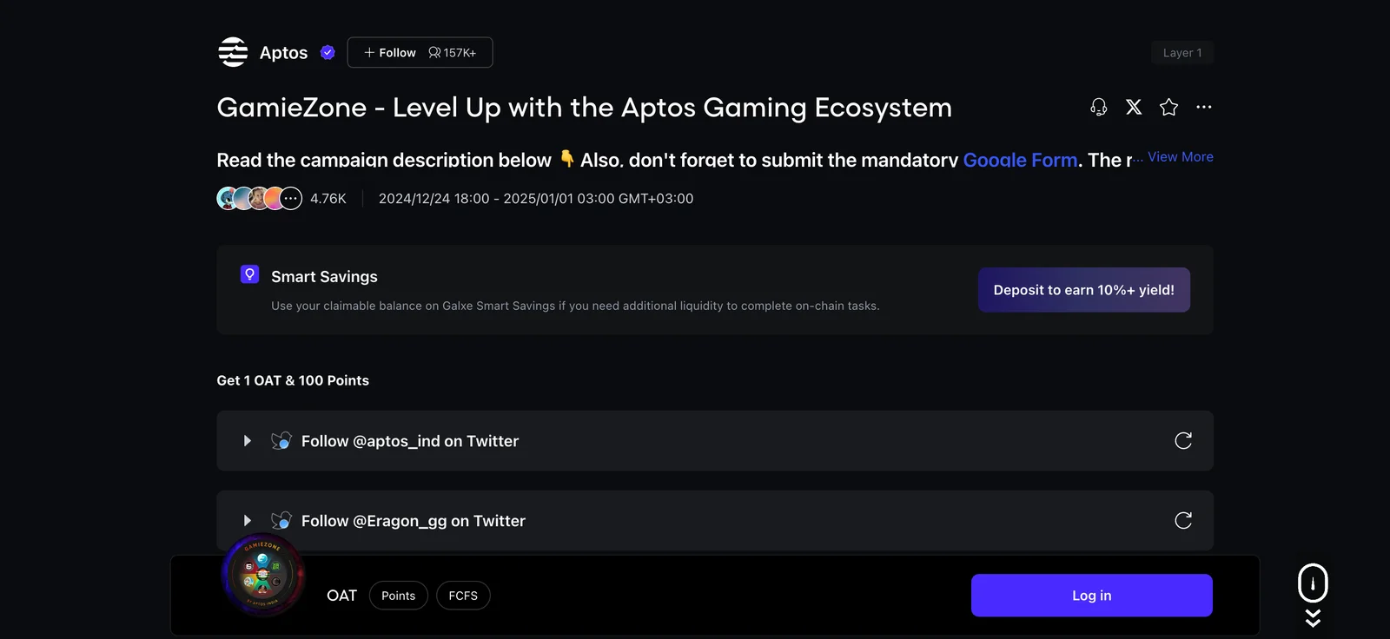
Task: Share campaign on X (Twitter)
Action: (1134, 107)
